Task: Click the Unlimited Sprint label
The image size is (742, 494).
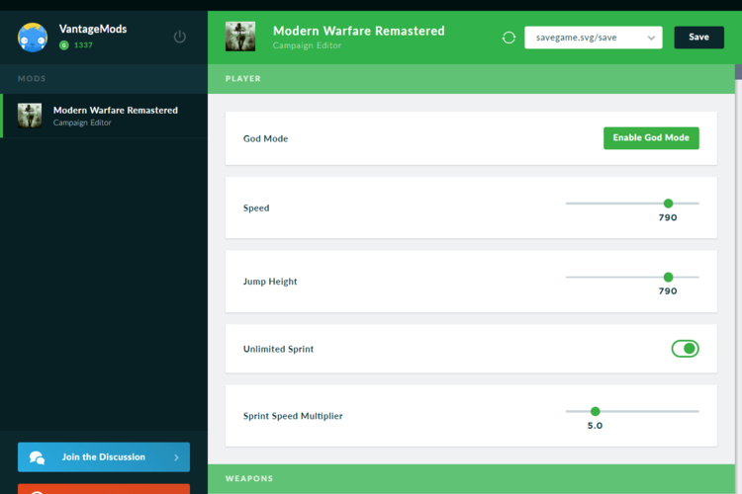Action: click(x=278, y=349)
